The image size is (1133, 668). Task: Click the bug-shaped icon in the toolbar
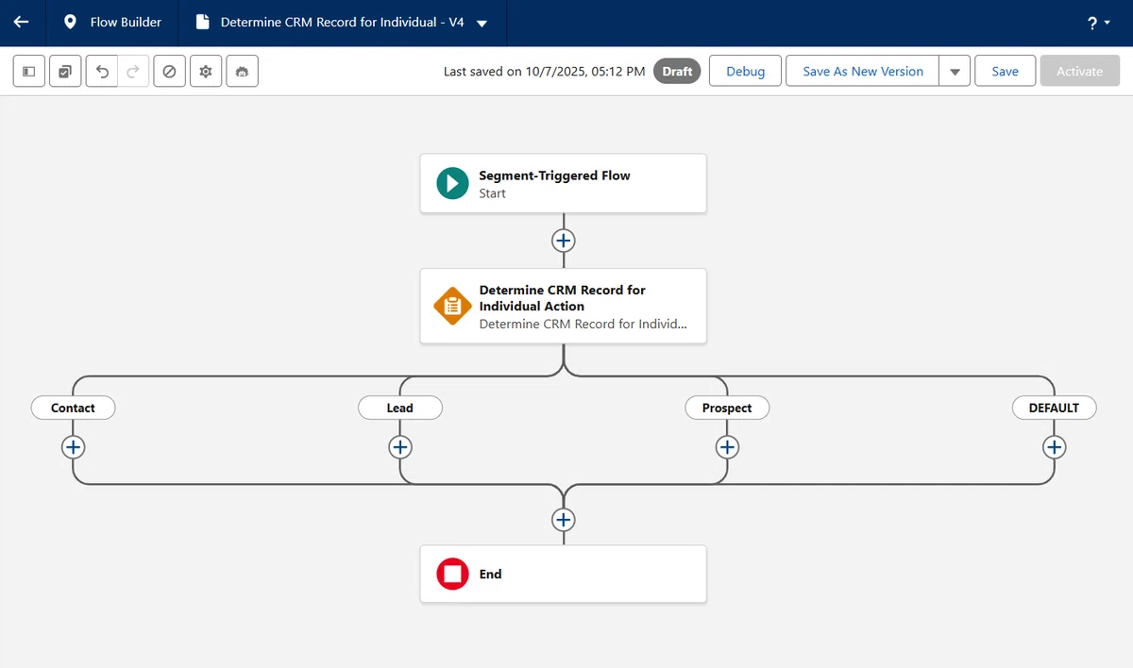click(x=242, y=72)
